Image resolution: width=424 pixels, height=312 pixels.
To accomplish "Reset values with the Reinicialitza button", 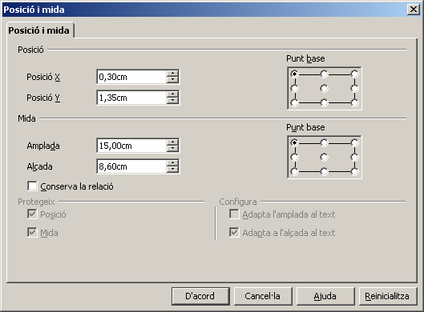I will coord(387,296).
